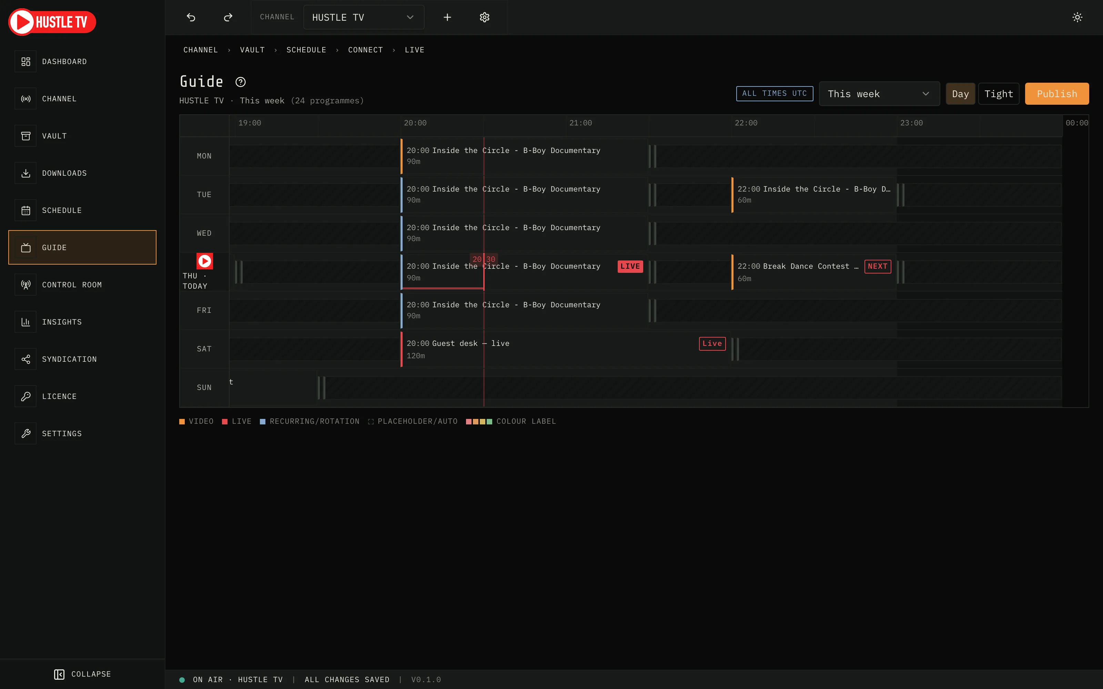Click the LIVE legend red swatch
Screen dimensions: 1103x689
pos(225,422)
